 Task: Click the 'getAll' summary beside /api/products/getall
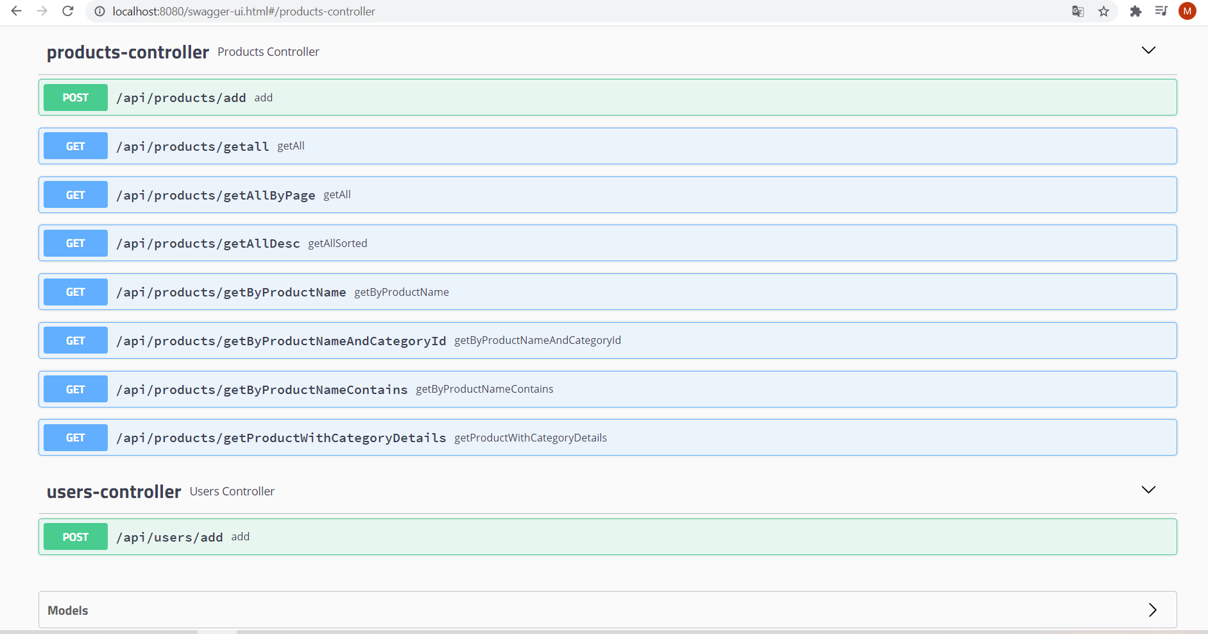point(291,146)
